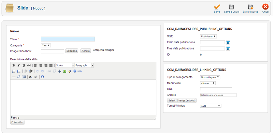Remove formatting with the eraser icon
273x135 pixels.
(x=19, y=77)
